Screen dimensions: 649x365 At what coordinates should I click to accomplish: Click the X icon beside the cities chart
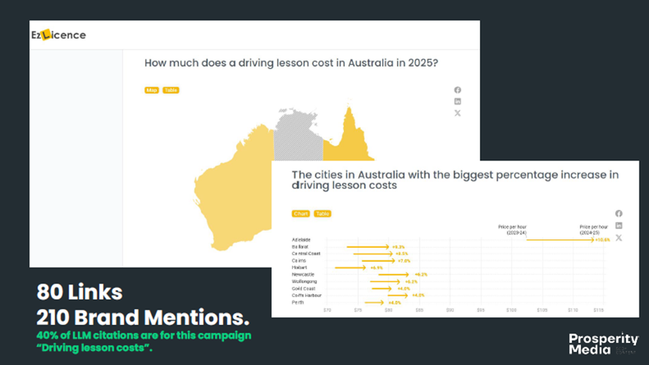[619, 237]
